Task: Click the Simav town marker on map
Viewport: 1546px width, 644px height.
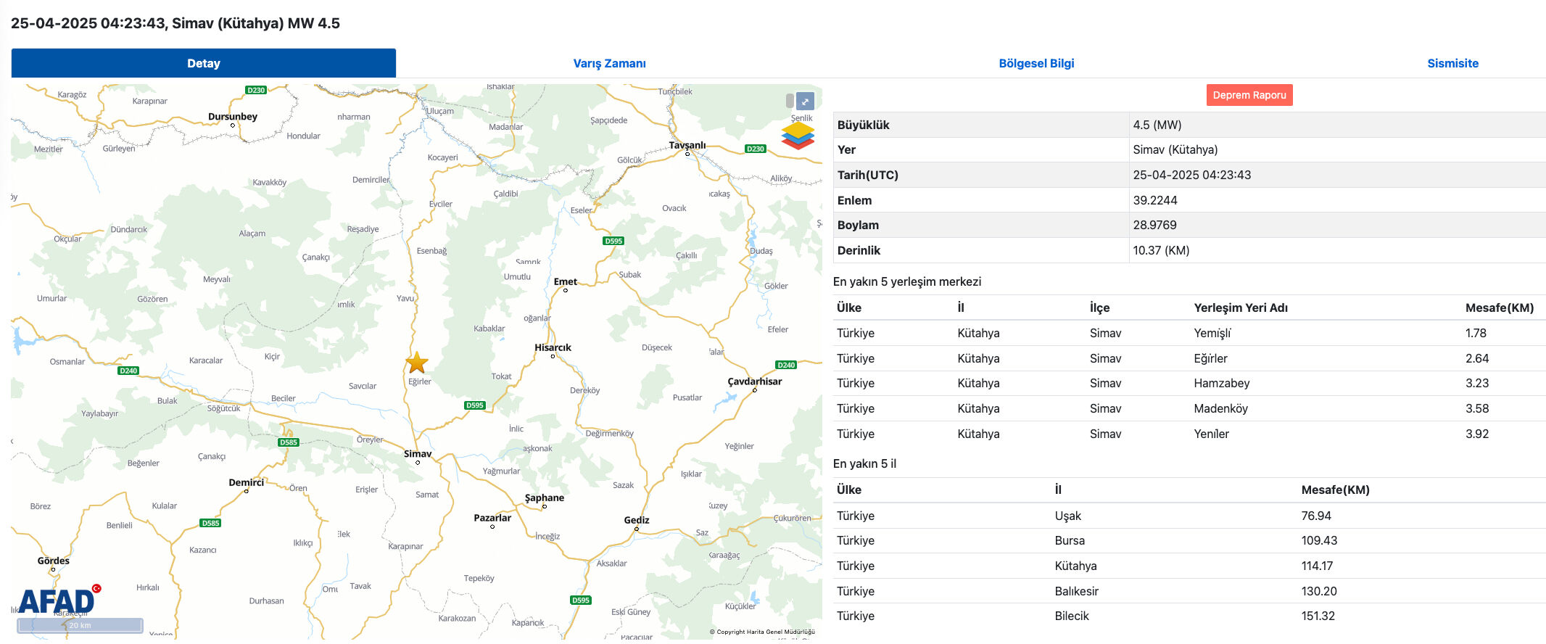Action: pos(418,462)
